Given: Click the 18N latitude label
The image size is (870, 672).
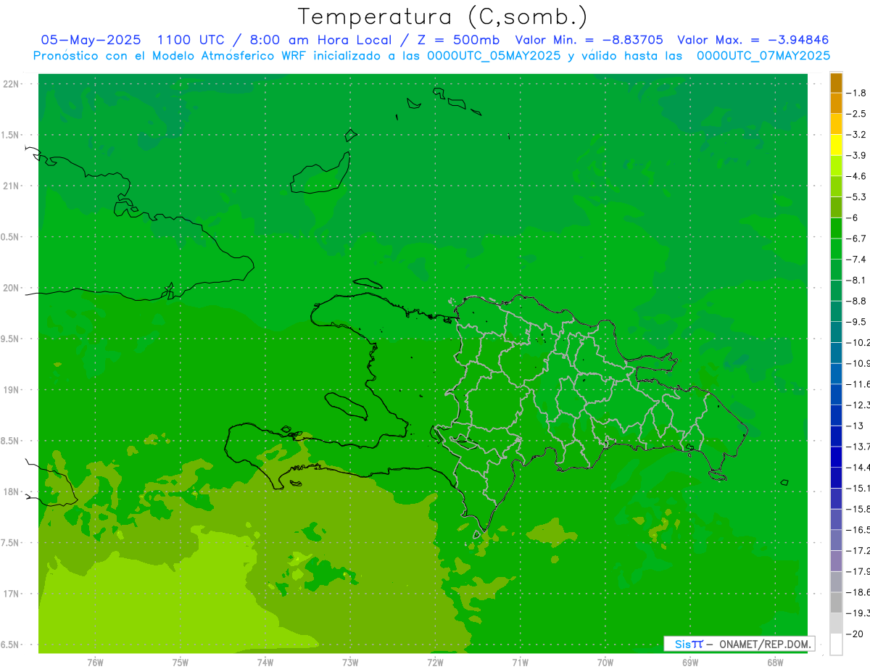Looking at the screenshot, I should pos(11,491).
